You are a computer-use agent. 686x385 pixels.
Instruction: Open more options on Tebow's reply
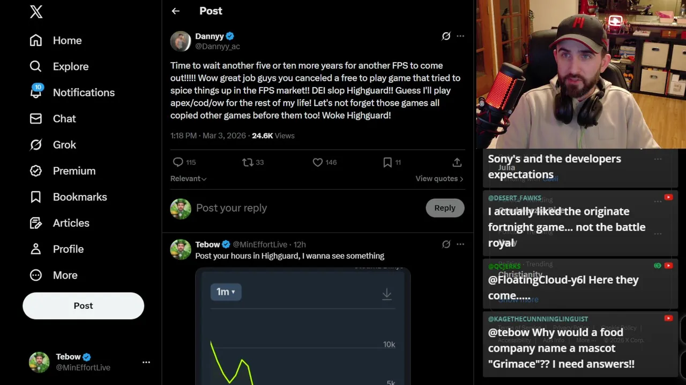(x=460, y=244)
